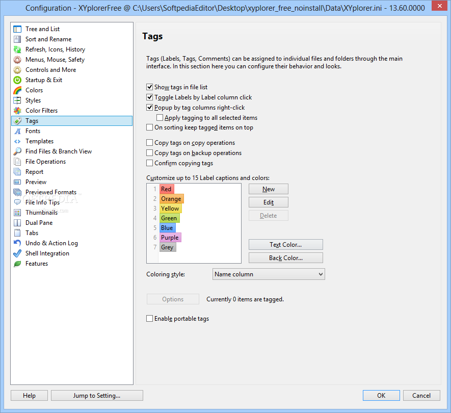Viewport: 451px width, 413px height.
Task: Click the Cancel button
Action: 421,396
